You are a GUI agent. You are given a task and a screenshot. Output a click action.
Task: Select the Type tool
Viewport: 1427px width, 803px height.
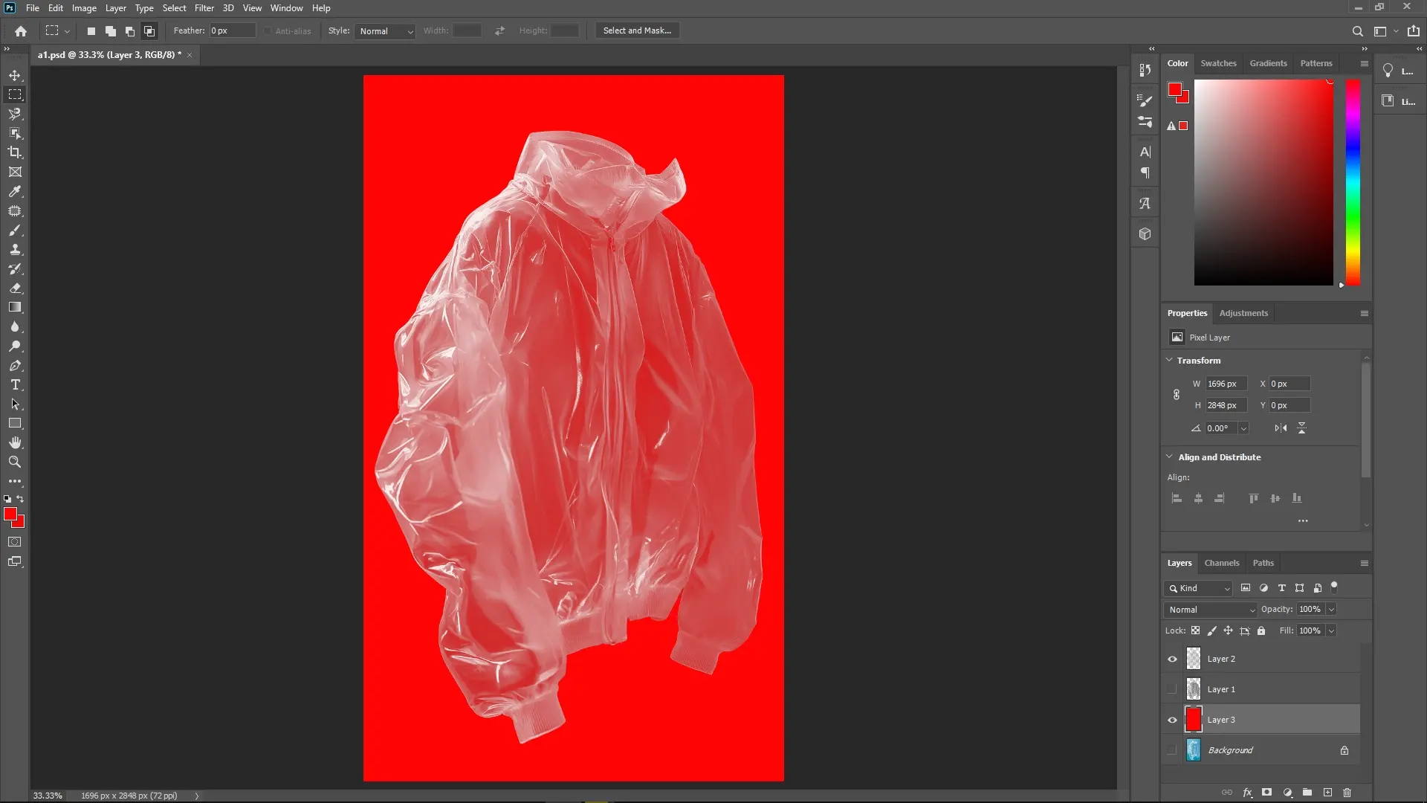(x=15, y=385)
